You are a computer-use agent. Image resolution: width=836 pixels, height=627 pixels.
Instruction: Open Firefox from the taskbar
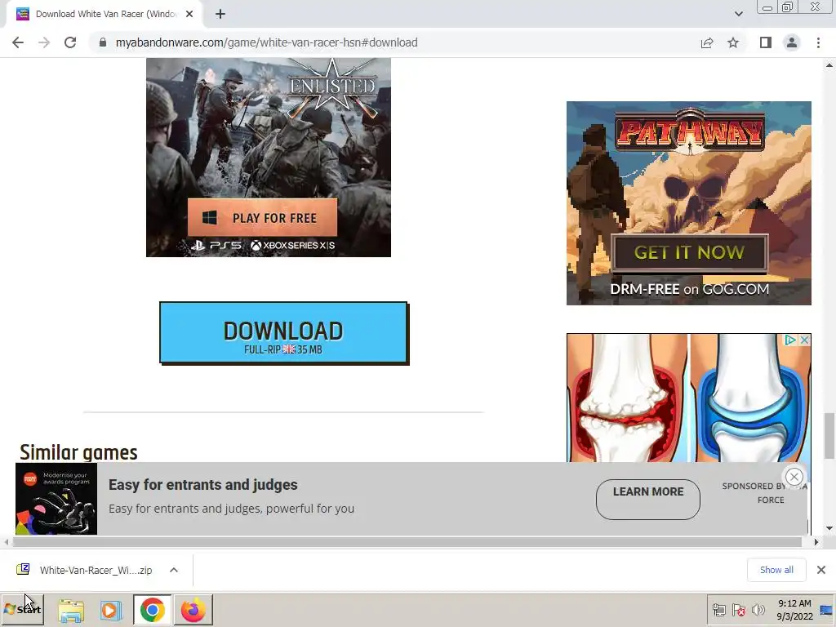tap(193, 610)
